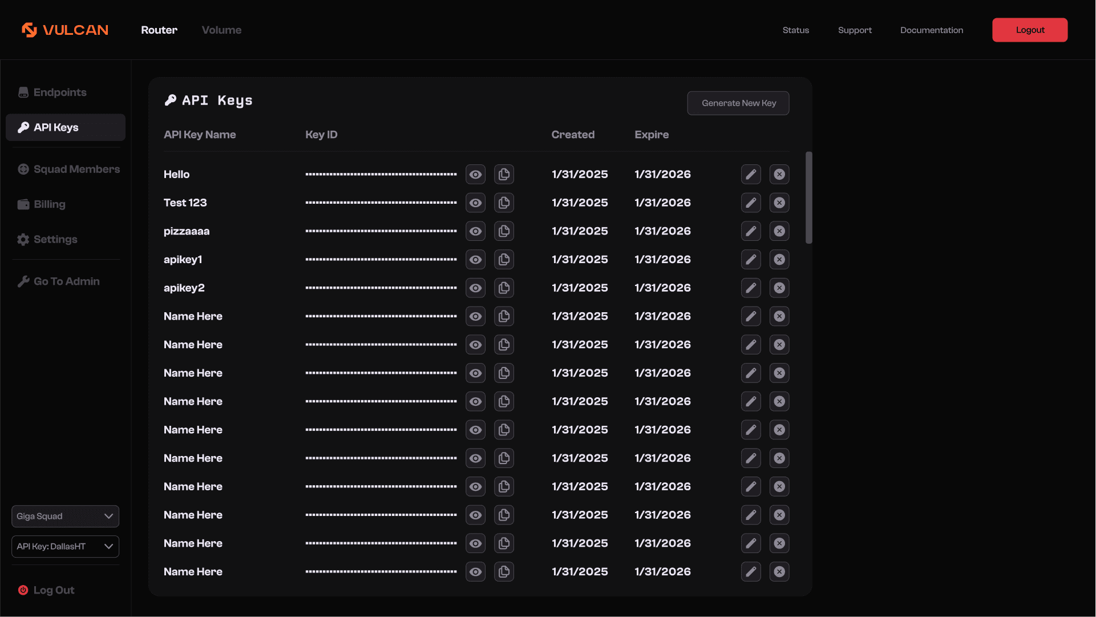Screen dimensions: 1096x617
Task: Delete the Hello API key
Action: click(x=779, y=174)
